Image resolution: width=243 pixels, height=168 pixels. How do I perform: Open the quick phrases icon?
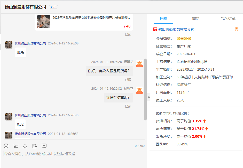pyautogui.click(x=34, y=146)
